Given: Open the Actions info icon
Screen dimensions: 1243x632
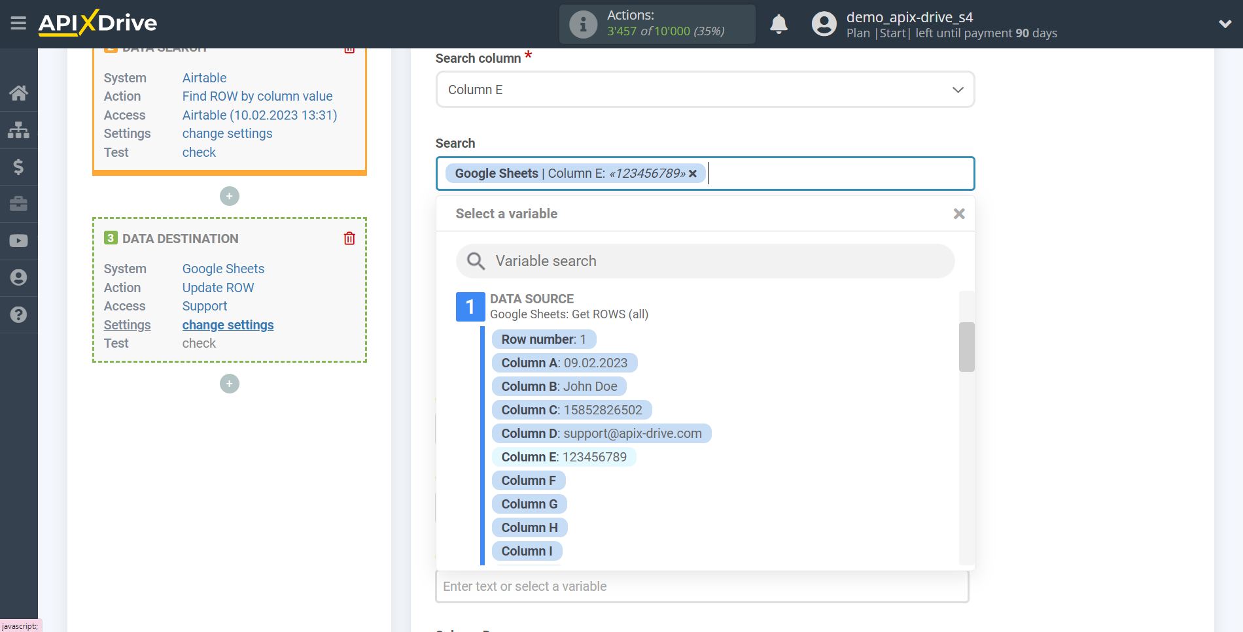Looking at the screenshot, I should coord(583,24).
